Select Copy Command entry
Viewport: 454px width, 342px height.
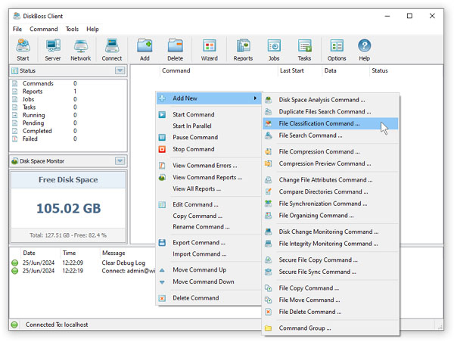(209, 216)
